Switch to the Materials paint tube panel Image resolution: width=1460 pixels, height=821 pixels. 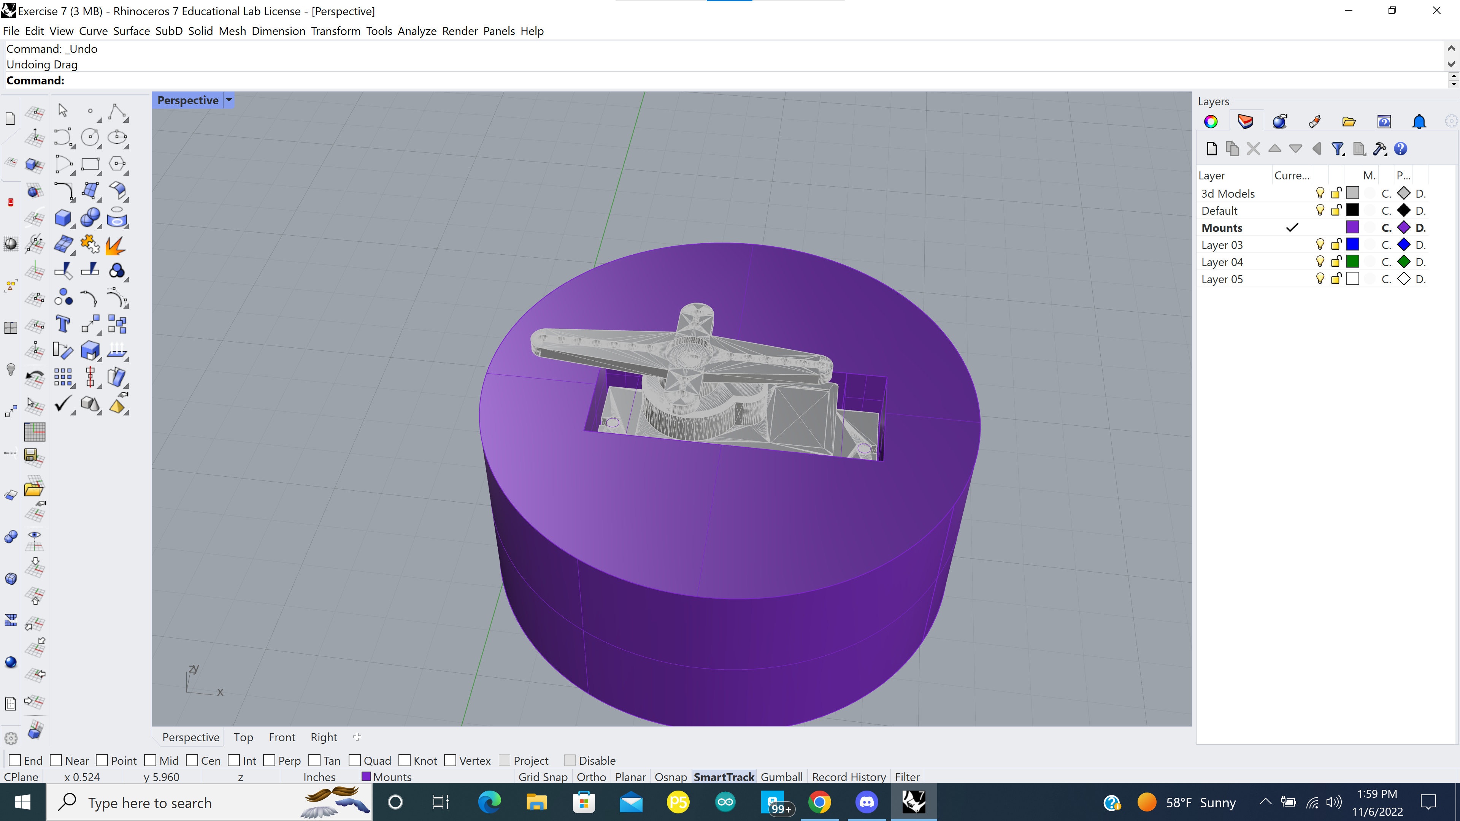point(1314,122)
